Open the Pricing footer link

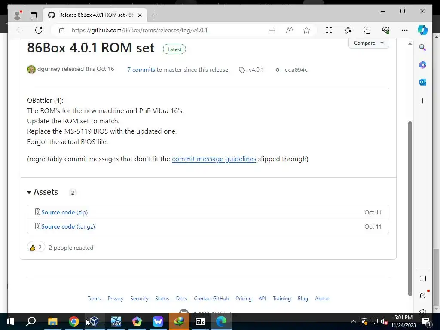244,299
